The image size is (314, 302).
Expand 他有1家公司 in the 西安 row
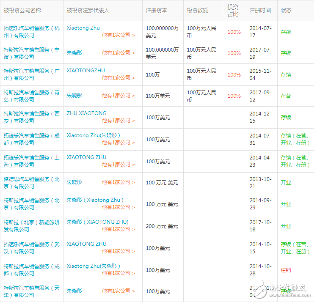coord(118,121)
